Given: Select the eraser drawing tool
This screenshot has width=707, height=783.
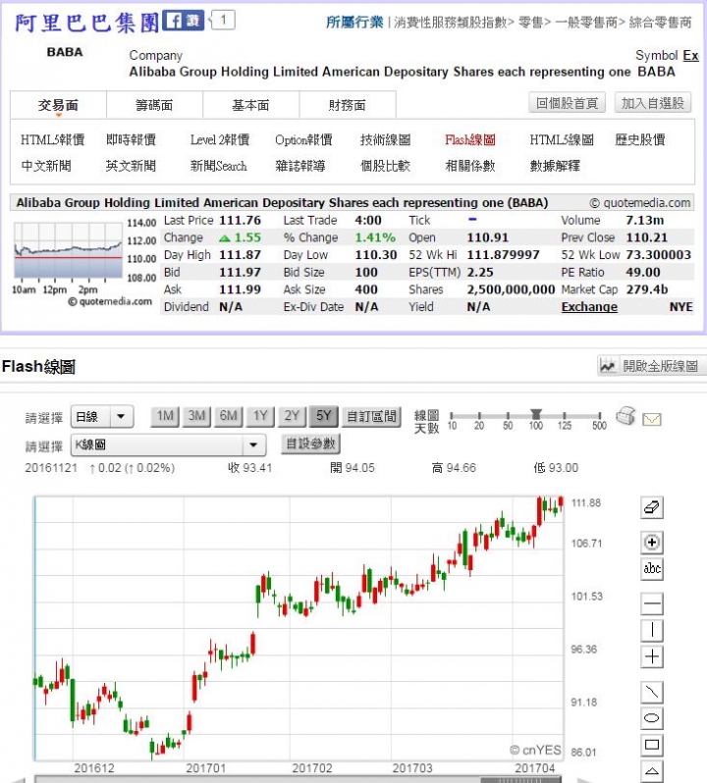Looking at the screenshot, I should pos(652,508).
